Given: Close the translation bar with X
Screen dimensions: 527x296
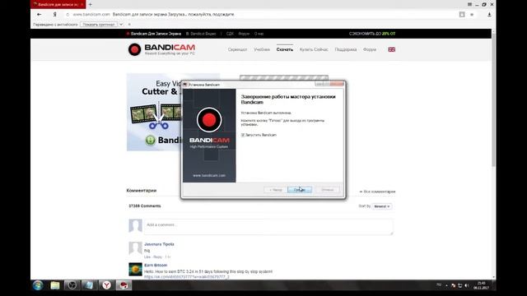Looking at the screenshot, I should [x=129, y=25].
